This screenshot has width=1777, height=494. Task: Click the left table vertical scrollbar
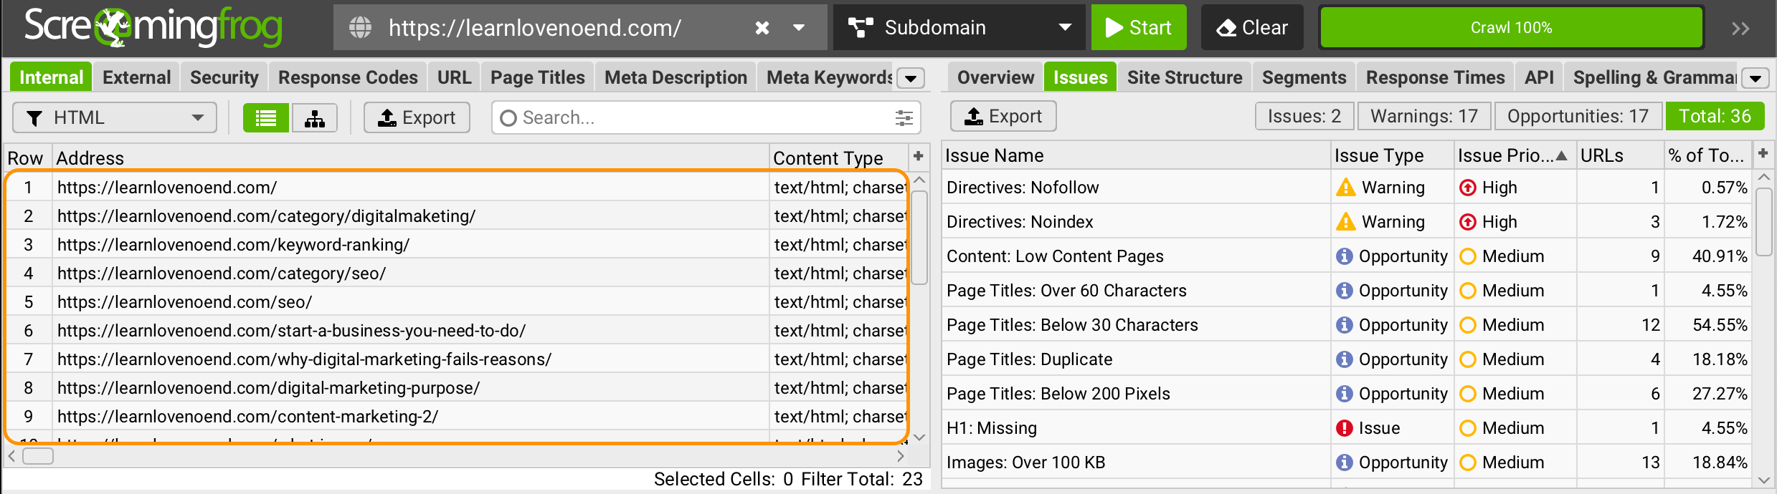pos(919,238)
